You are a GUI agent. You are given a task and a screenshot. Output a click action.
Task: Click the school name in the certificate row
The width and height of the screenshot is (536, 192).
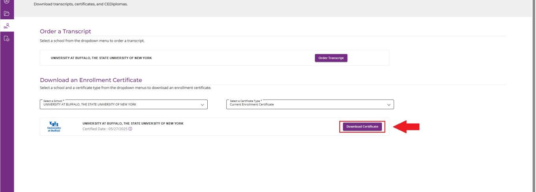click(133, 124)
